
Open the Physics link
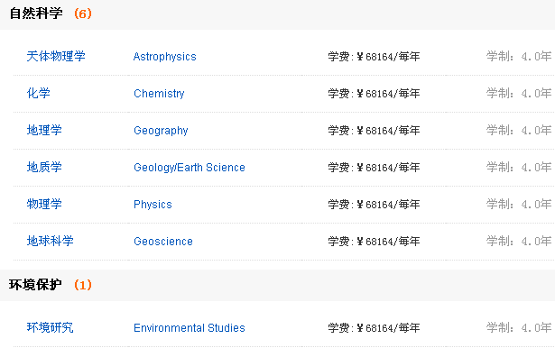(153, 205)
